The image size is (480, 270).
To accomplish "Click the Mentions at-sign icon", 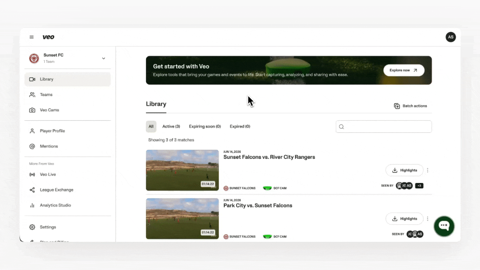I will click(x=32, y=146).
